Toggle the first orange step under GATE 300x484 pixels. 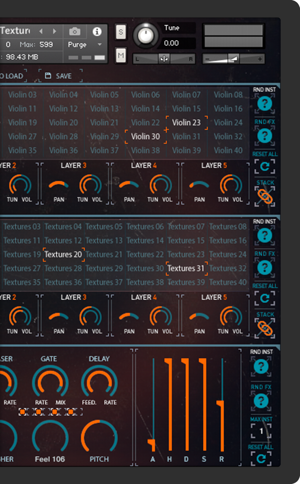[22, 412]
